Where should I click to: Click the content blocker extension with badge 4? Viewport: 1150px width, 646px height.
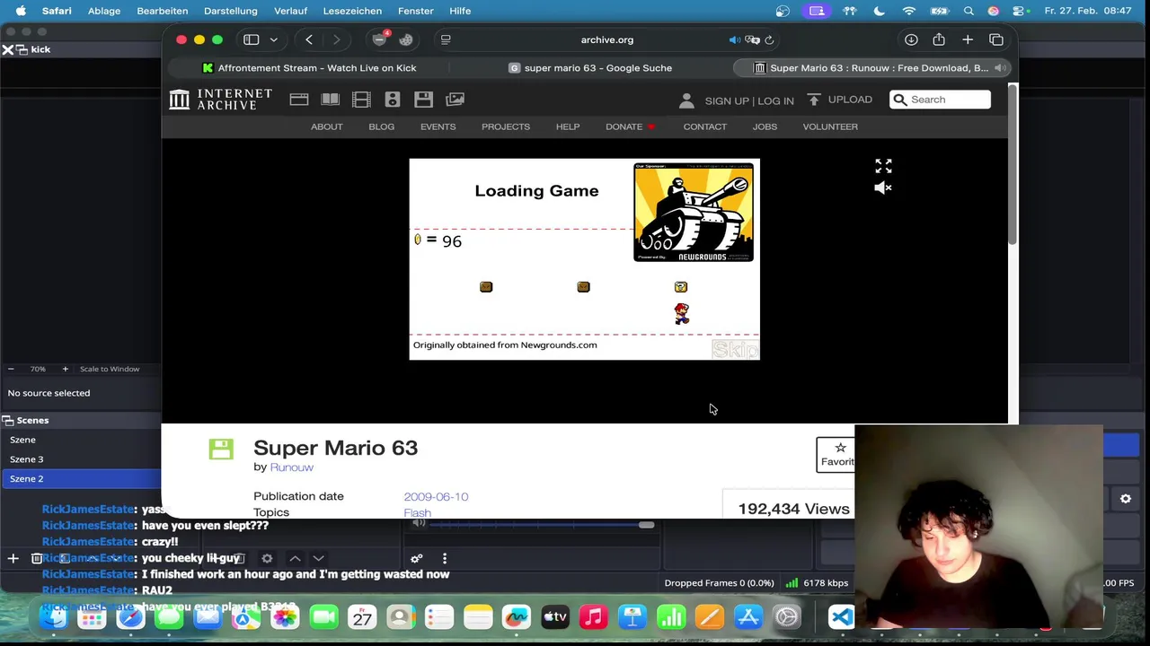pos(380,39)
